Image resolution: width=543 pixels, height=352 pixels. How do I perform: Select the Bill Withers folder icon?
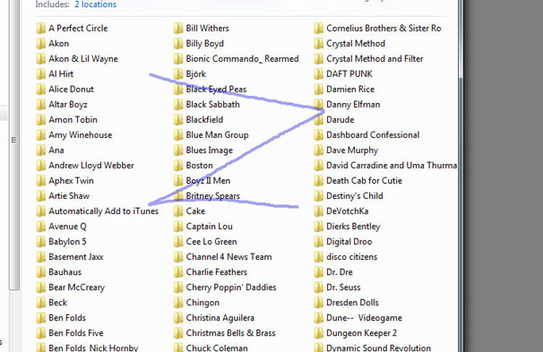pos(178,28)
